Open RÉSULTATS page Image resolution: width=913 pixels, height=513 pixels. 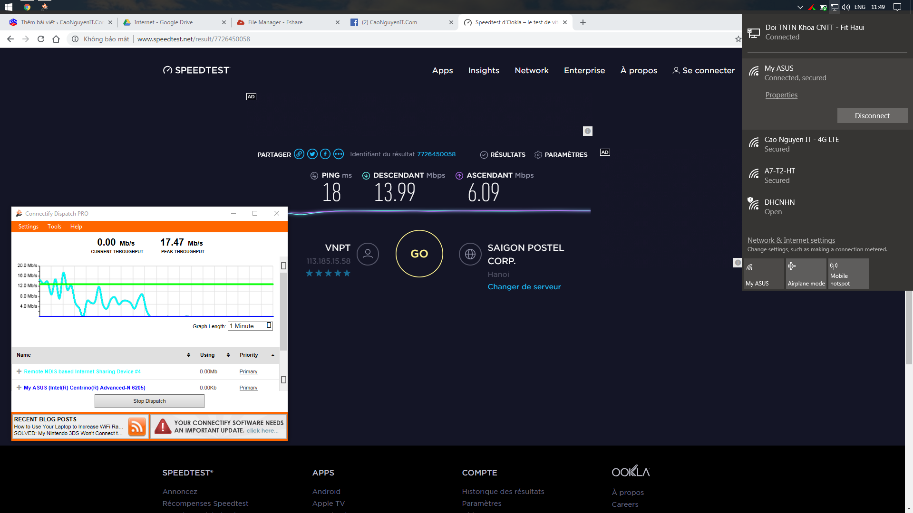(503, 154)
